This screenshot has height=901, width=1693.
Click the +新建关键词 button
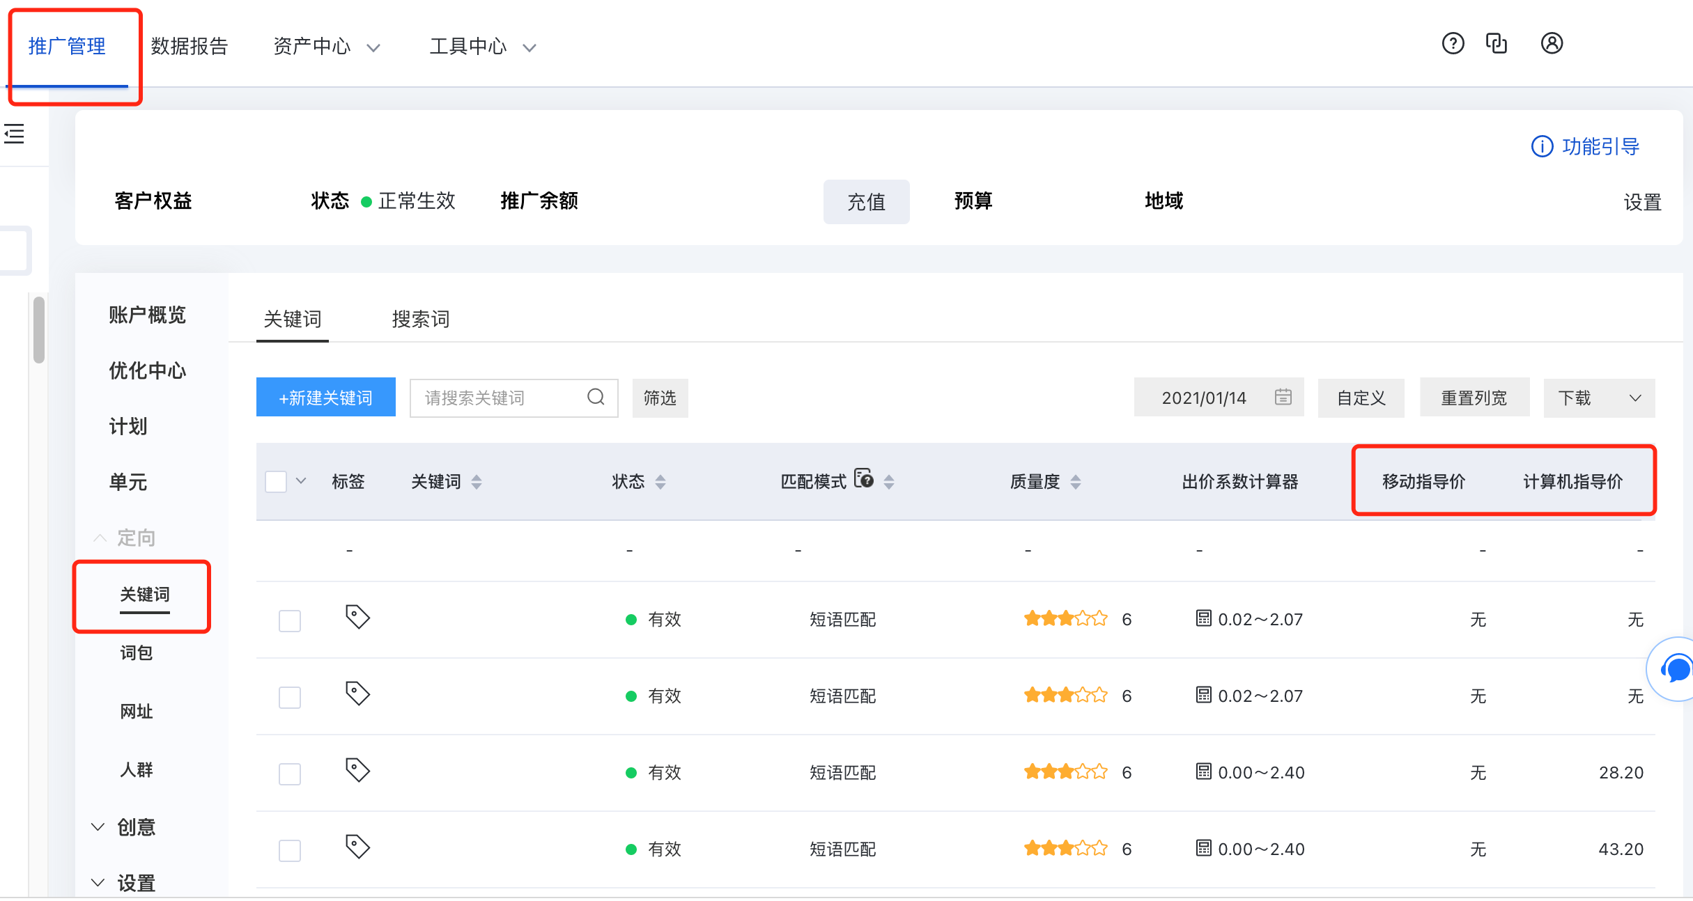tap(326, 398)
